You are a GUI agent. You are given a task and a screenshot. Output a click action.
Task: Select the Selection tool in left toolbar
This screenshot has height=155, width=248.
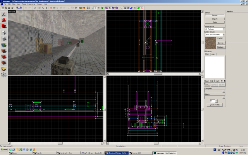pos(4,14)
